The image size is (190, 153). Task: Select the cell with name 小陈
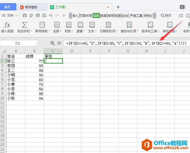pos(16,94)
